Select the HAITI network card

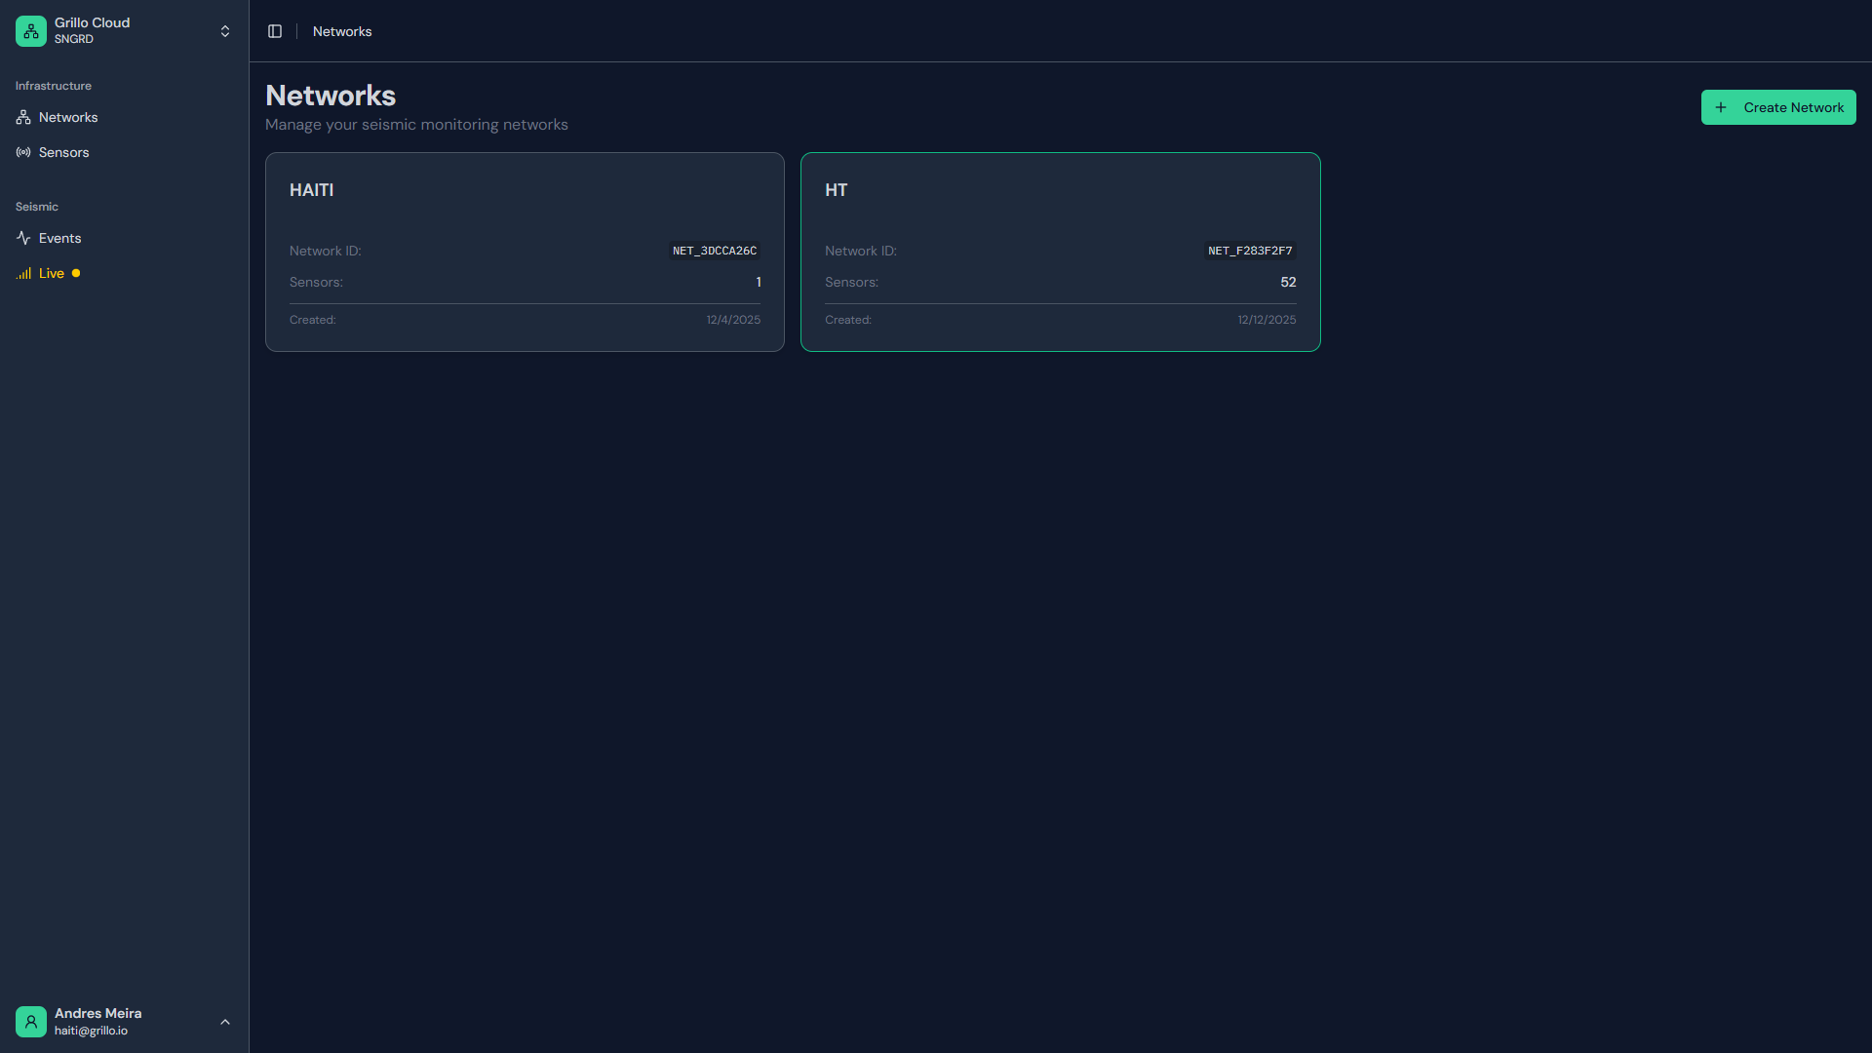pyautogui.click(x=525, y=252)
